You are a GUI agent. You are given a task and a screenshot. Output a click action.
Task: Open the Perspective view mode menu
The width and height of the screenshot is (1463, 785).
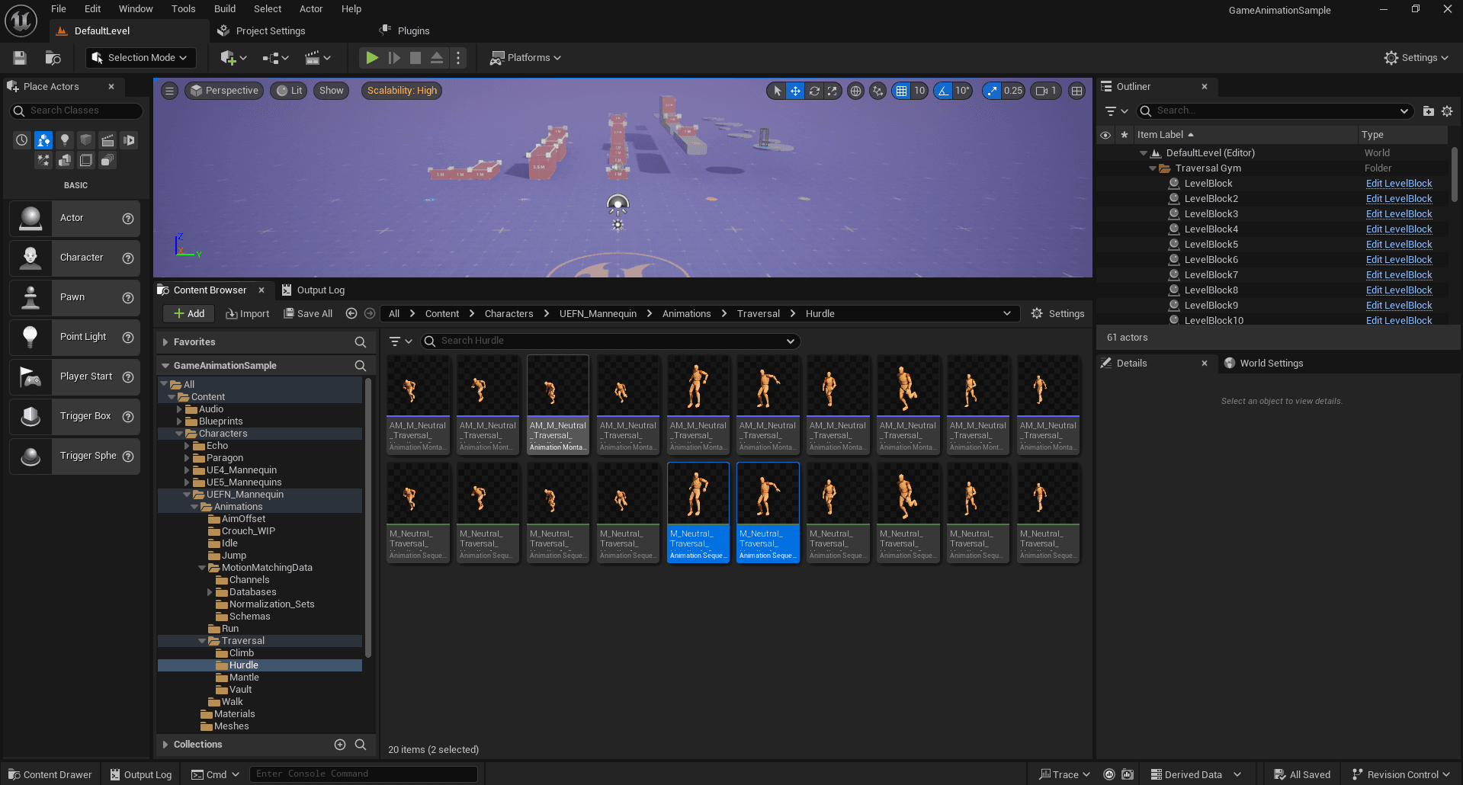tap(224, 91)
